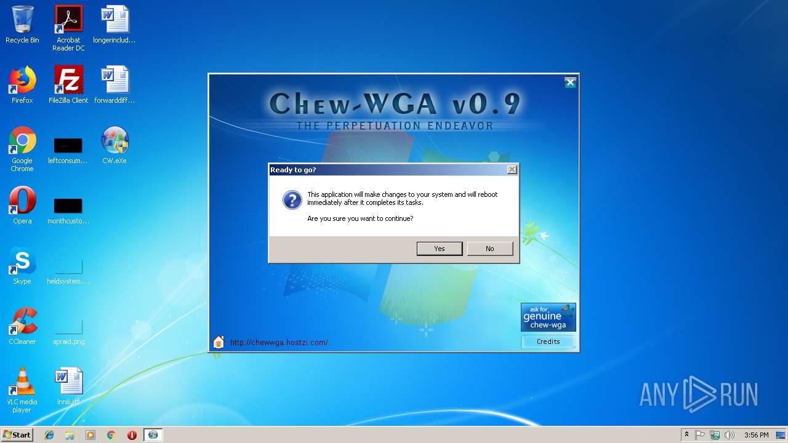
Task: Open Windows Explorer folder in taskbar
Action: pyautogui.click(x=70, y=435)
